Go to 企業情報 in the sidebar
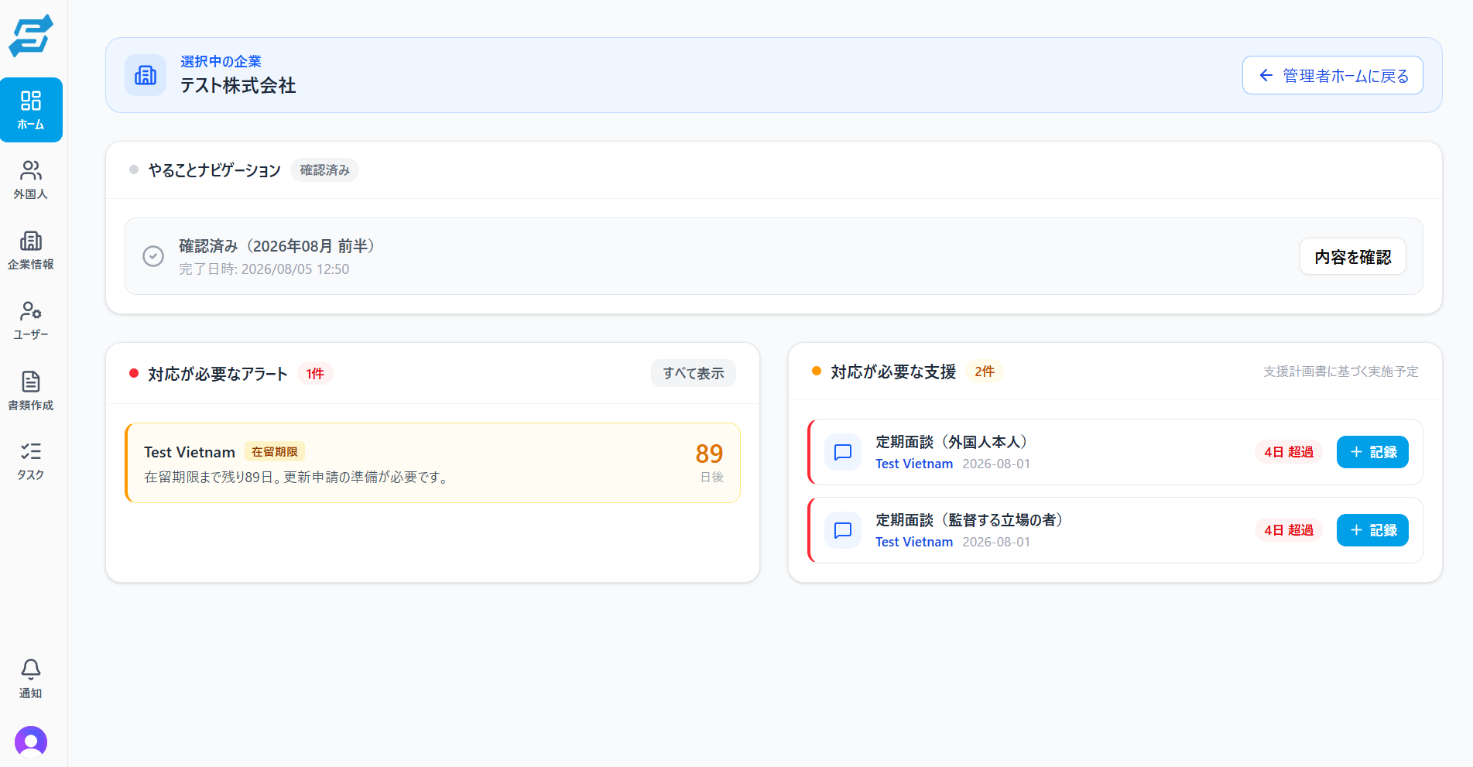The width and height of the screenshot is (1473, 767). click(x=31, y=250)
